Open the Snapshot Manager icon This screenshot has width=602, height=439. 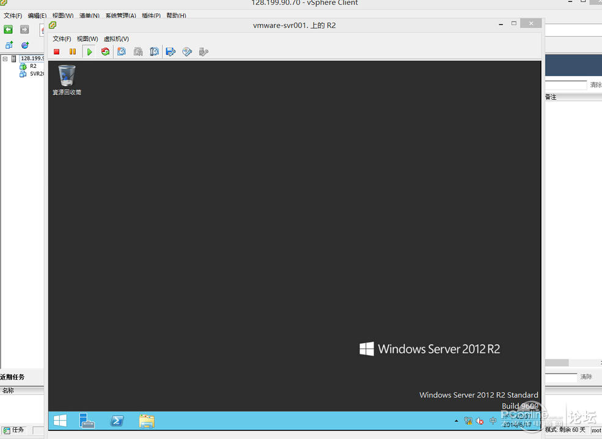pyautogui.click(x=155, y=51)
